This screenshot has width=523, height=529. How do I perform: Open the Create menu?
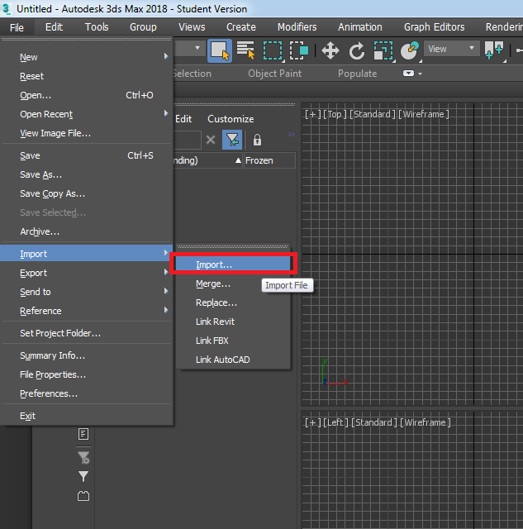pos(241,27)
